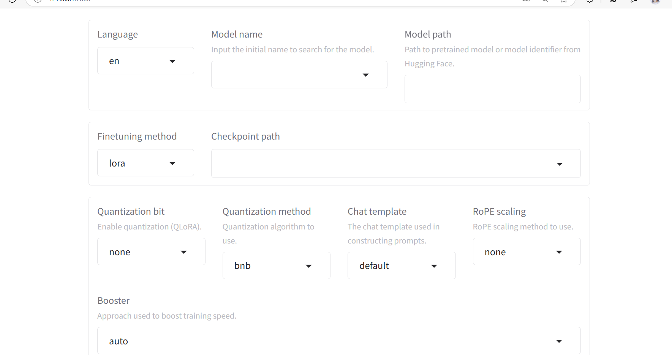This screenshot has width=672, height=355.
Task: Click the auto value in Booster field
Action: click(x=119, y=341)
